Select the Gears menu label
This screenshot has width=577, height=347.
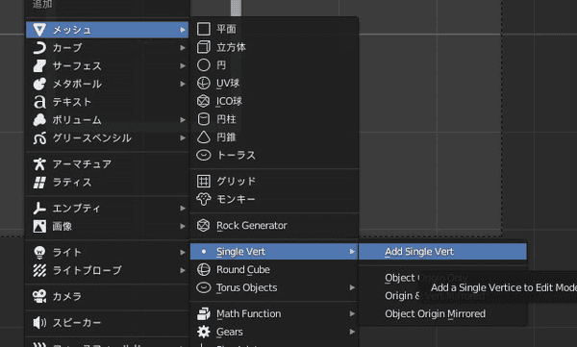230,332
